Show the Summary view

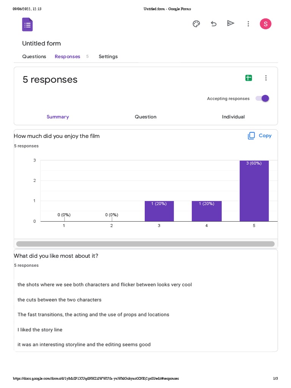(x=58, y=117)
